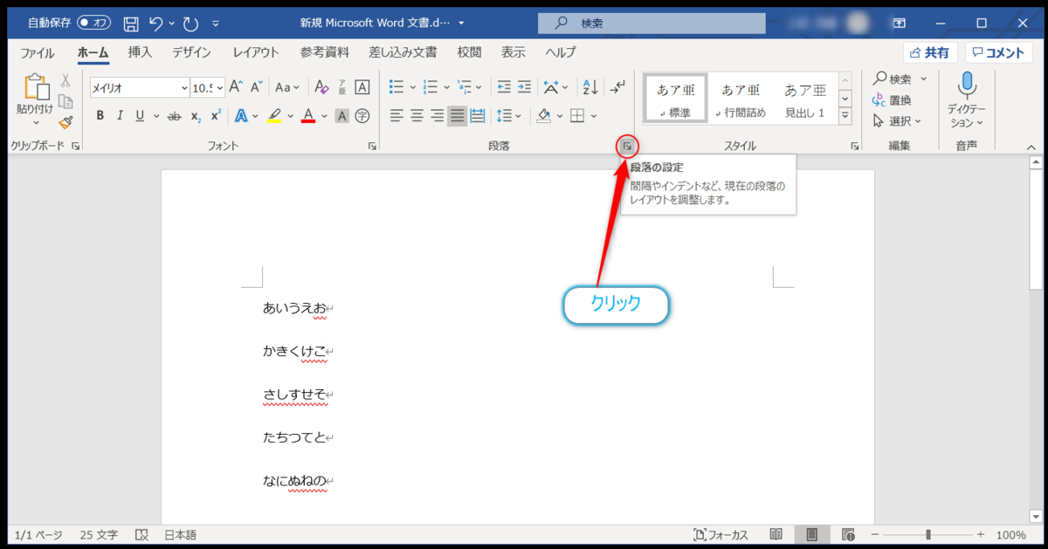Show paragraph marks icon
This screenshot has width=1048, height=549.
pos(618,87)
